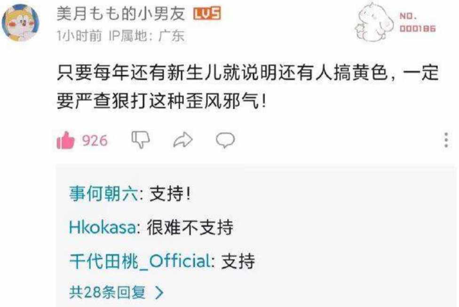Open profile of 美月もも的小男友
The image size is (459, 307).
121,14
